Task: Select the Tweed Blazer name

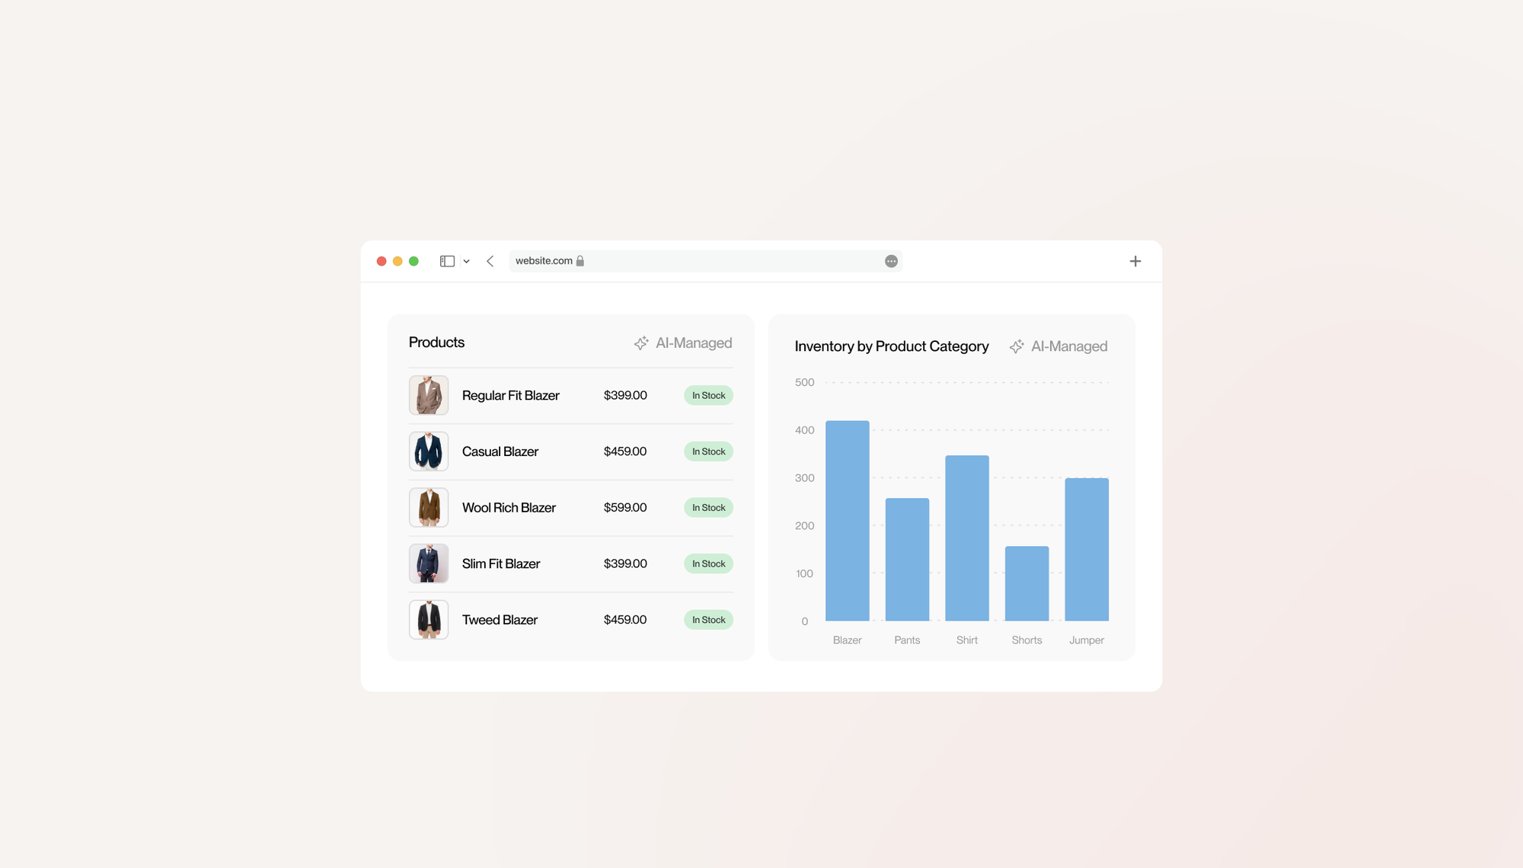Action: pyautogui.click(x=500, y=620)
